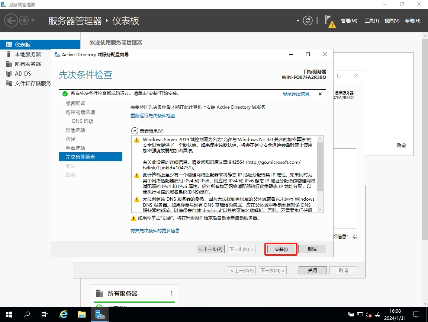The height and width of the screenshot is (322, 428).
Task: Collapse the 查看结果 results section
Action: coord(134,131)
